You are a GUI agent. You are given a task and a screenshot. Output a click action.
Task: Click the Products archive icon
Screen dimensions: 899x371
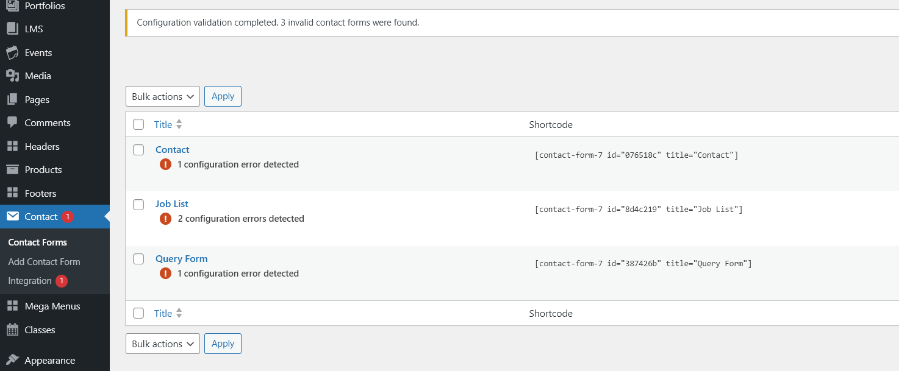(x=12, y=169)
